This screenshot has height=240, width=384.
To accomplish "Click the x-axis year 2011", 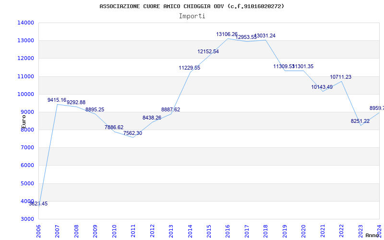I will point(133,231).
